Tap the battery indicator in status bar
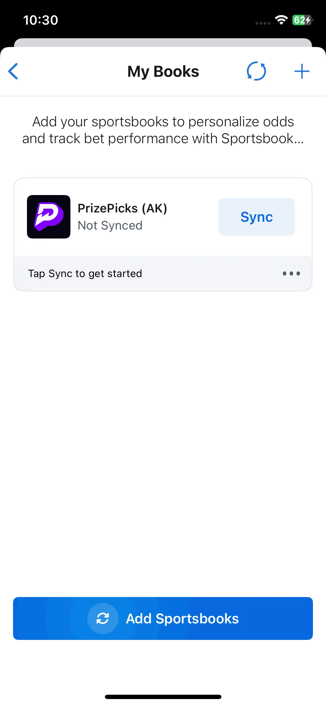The width and height of the screenshot is (326, 706). (303, 20)
